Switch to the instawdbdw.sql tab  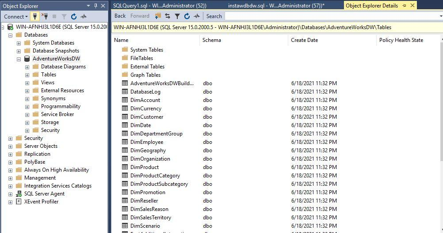tap(276, 6)
